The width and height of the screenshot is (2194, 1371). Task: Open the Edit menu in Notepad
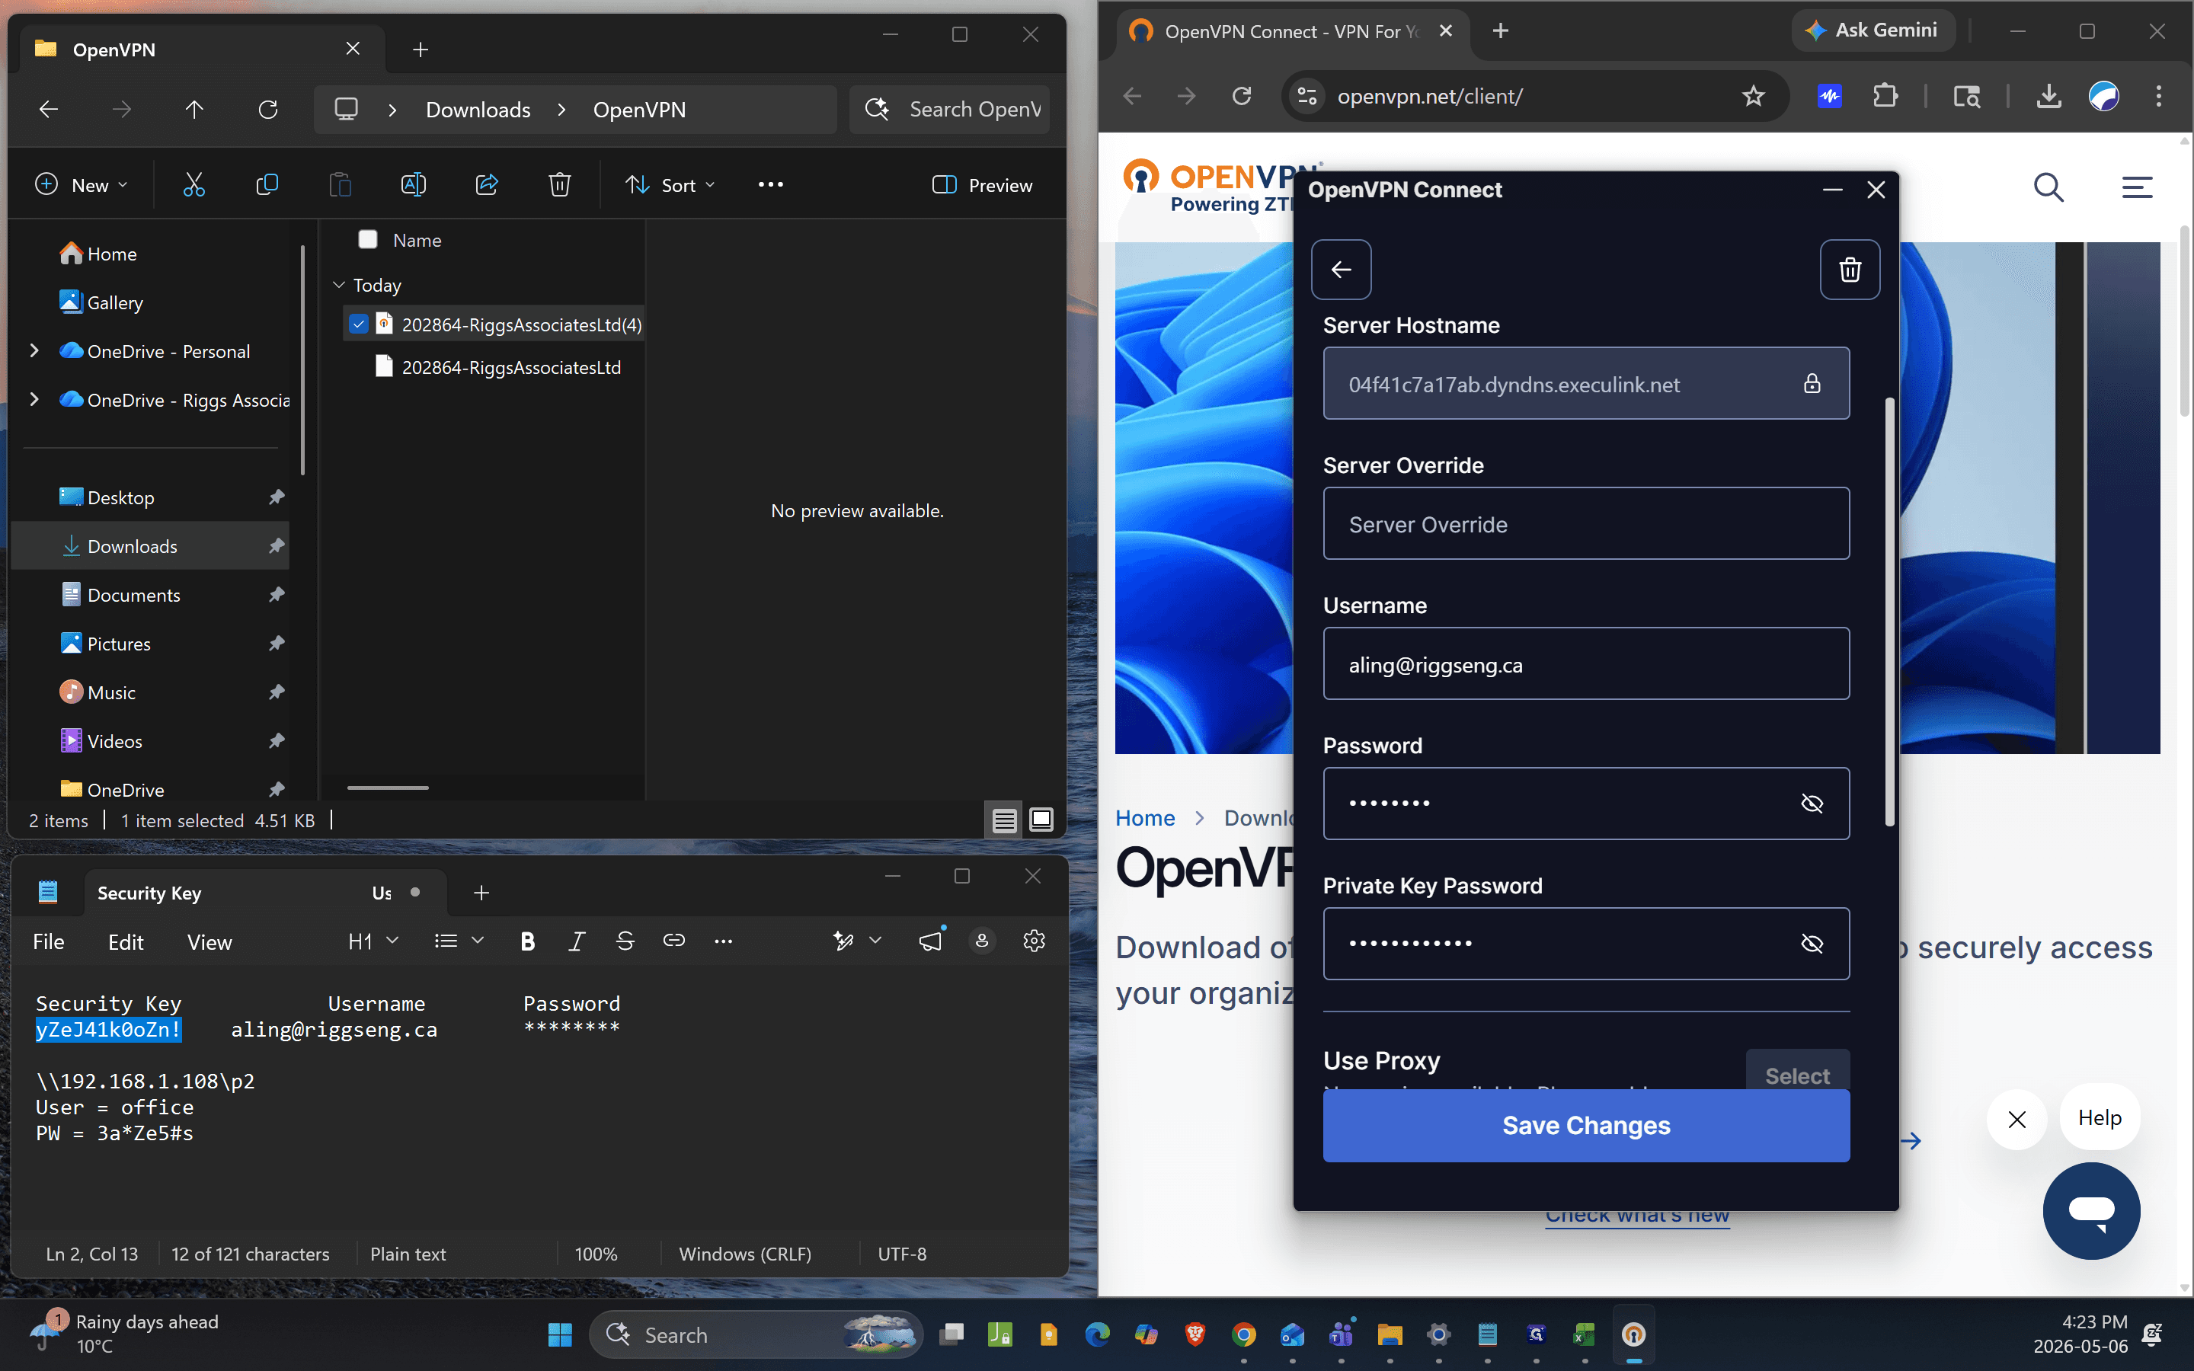[x=125, y=941]
